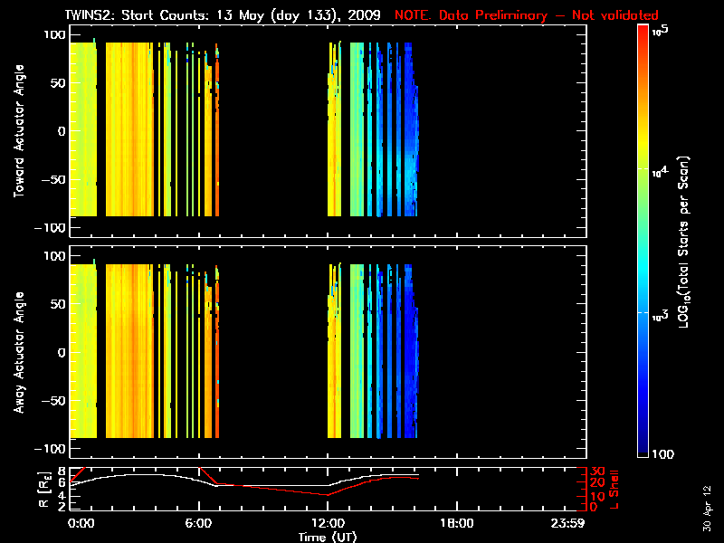Select the 12:00 time tick label

(327, 523)
